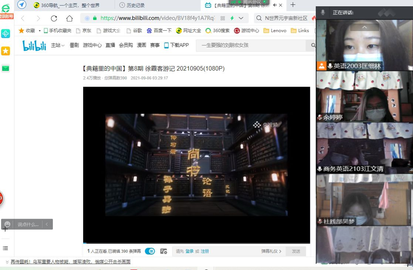Viewport: 413px width, 270px height.
Task: Click the 登录 link in the danmaku bar
Action: (189, 251)
